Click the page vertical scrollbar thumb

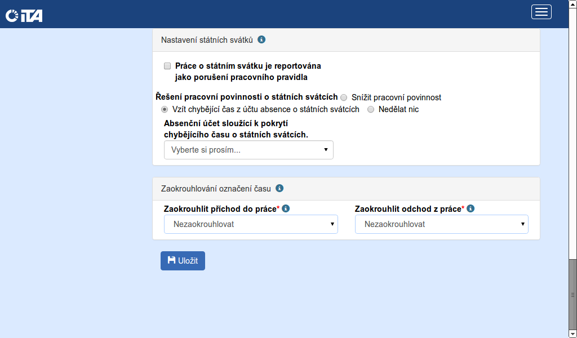(x=572, y=294)
